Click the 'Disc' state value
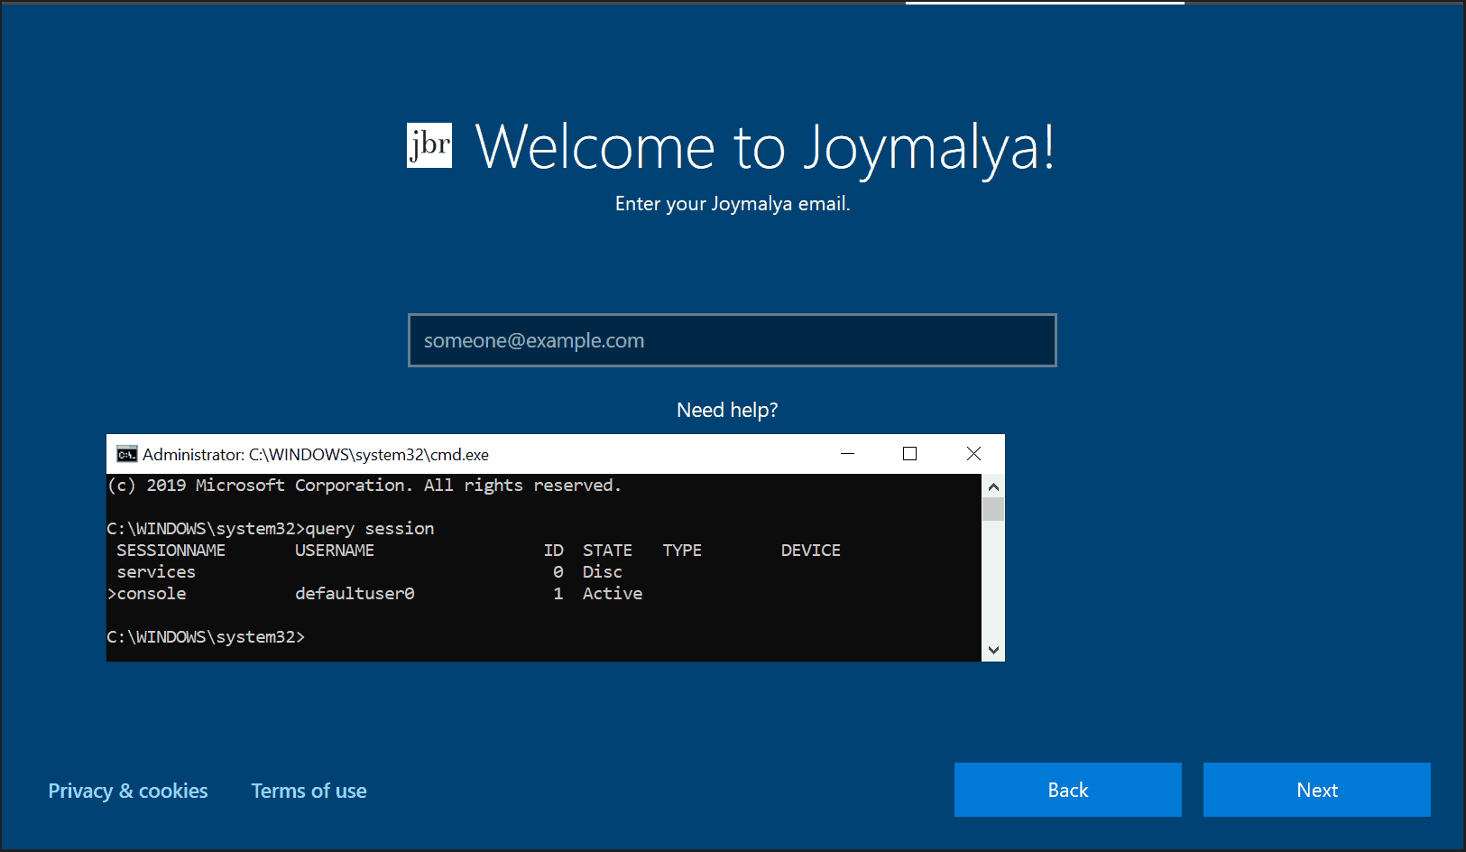The image size is (1466, 852). (603, 572)
